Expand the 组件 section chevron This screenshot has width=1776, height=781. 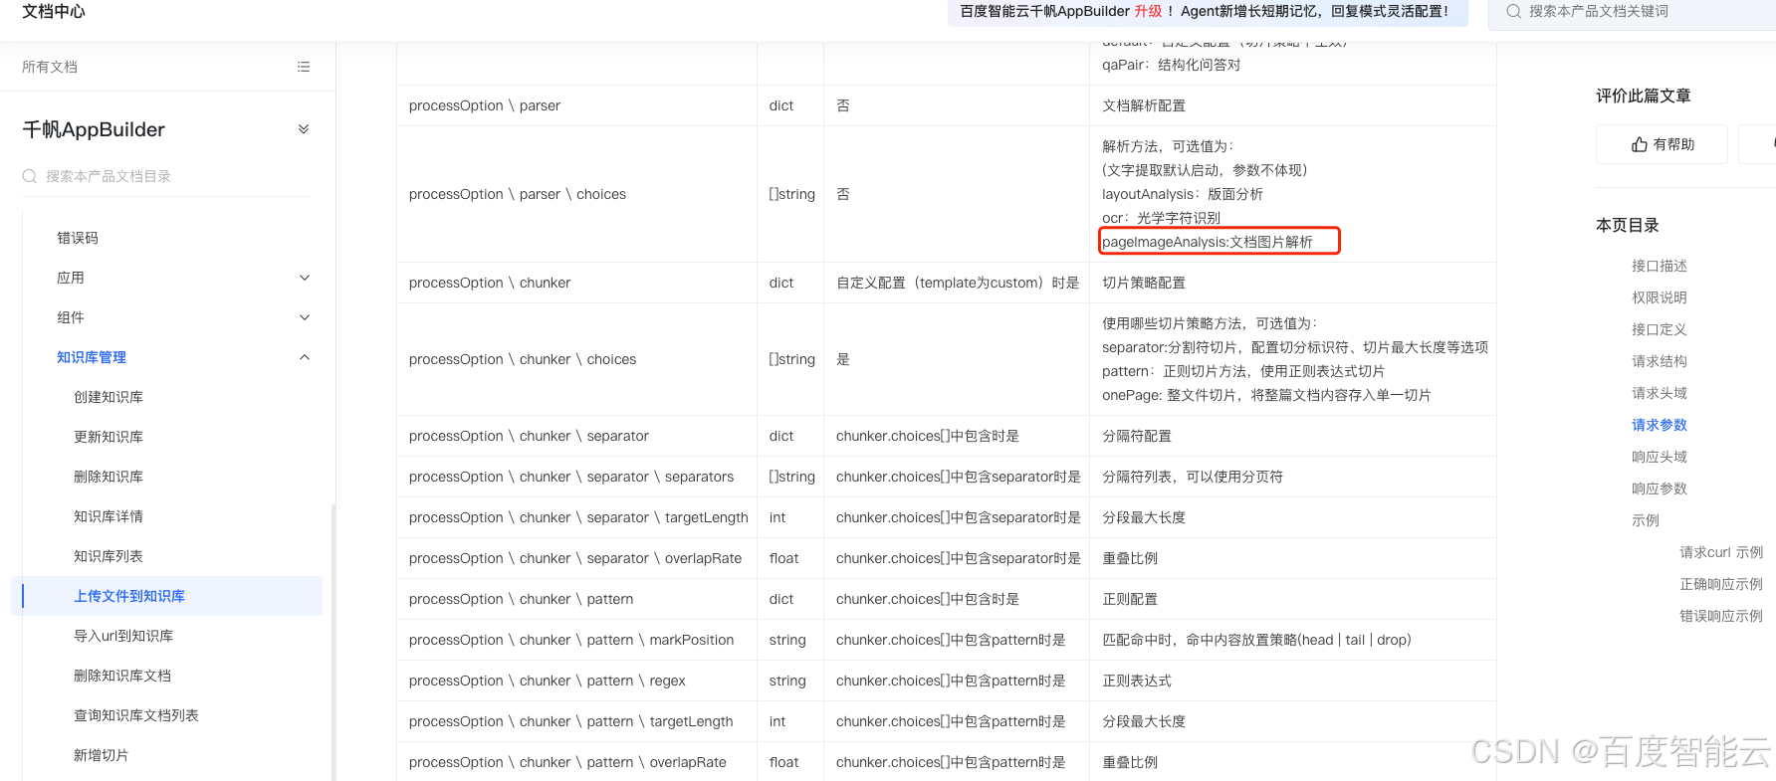point(305,317)
